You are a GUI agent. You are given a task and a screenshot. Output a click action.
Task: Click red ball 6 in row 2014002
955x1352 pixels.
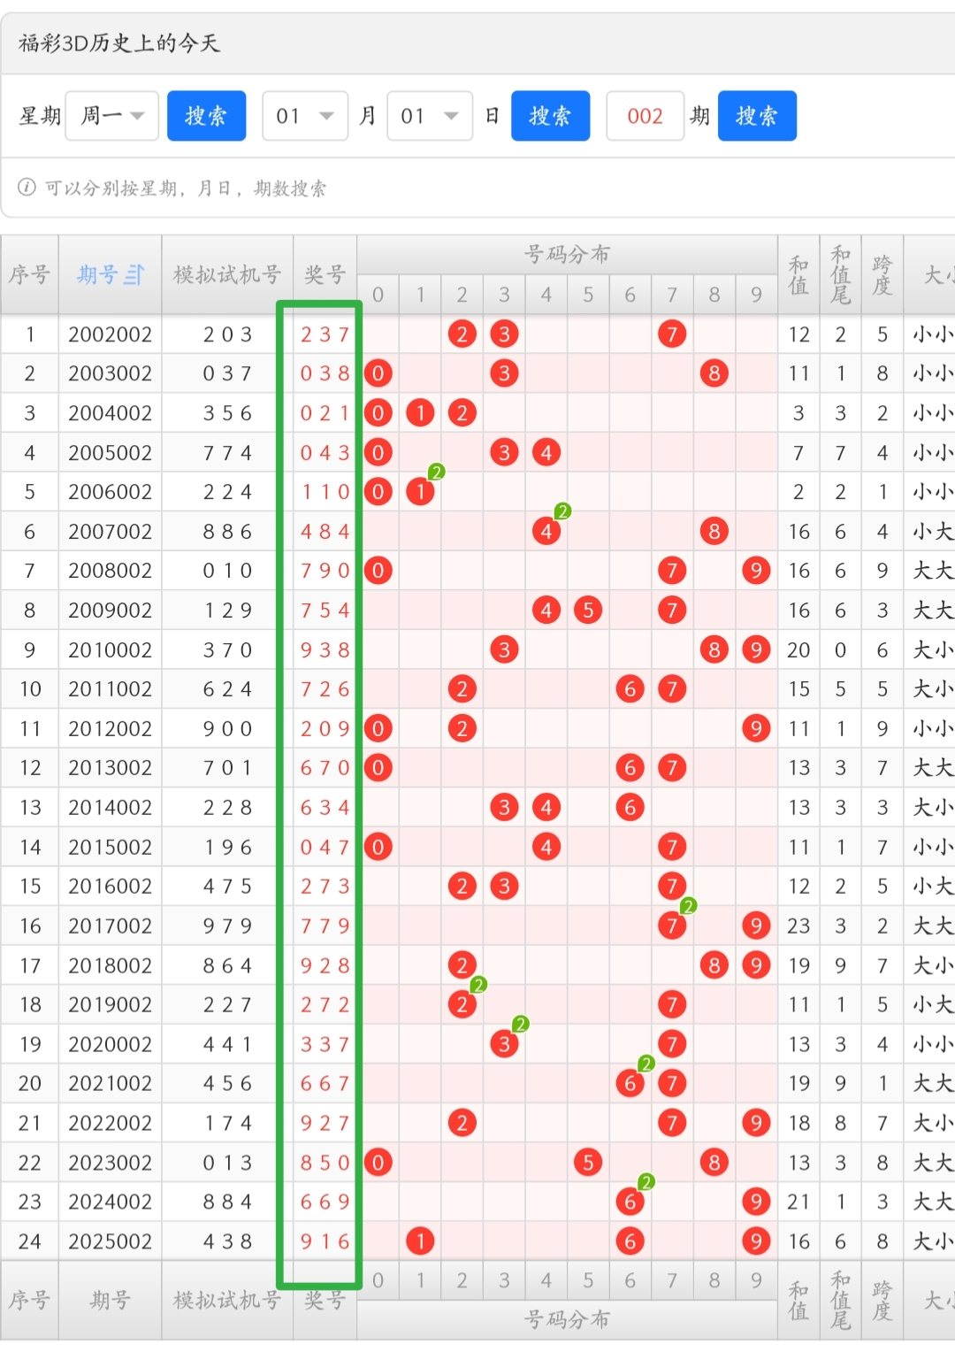click(x=630, y=808)
